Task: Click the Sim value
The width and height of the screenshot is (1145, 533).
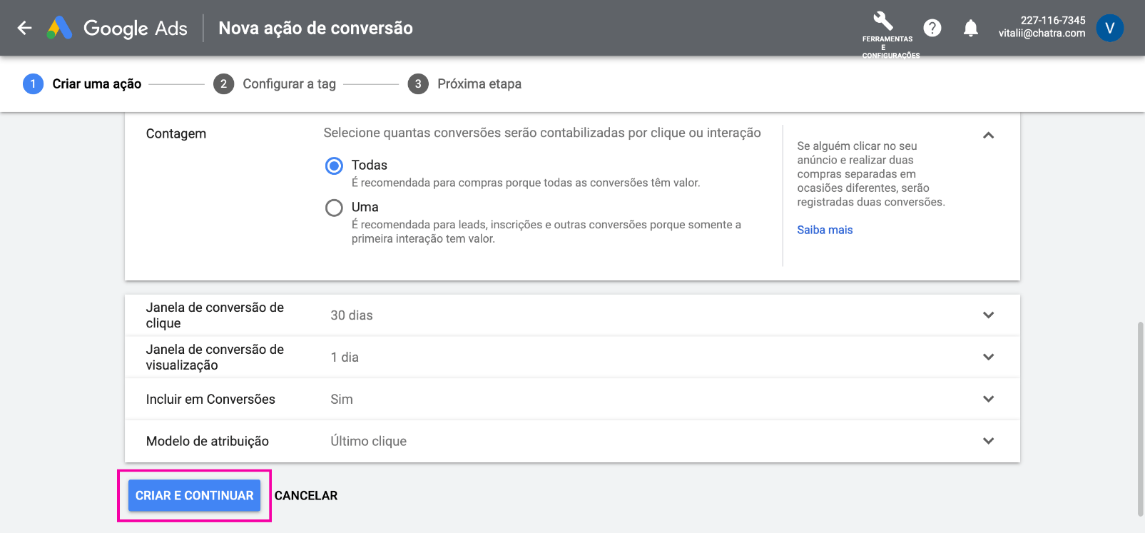Action: [x=342, y=400]
